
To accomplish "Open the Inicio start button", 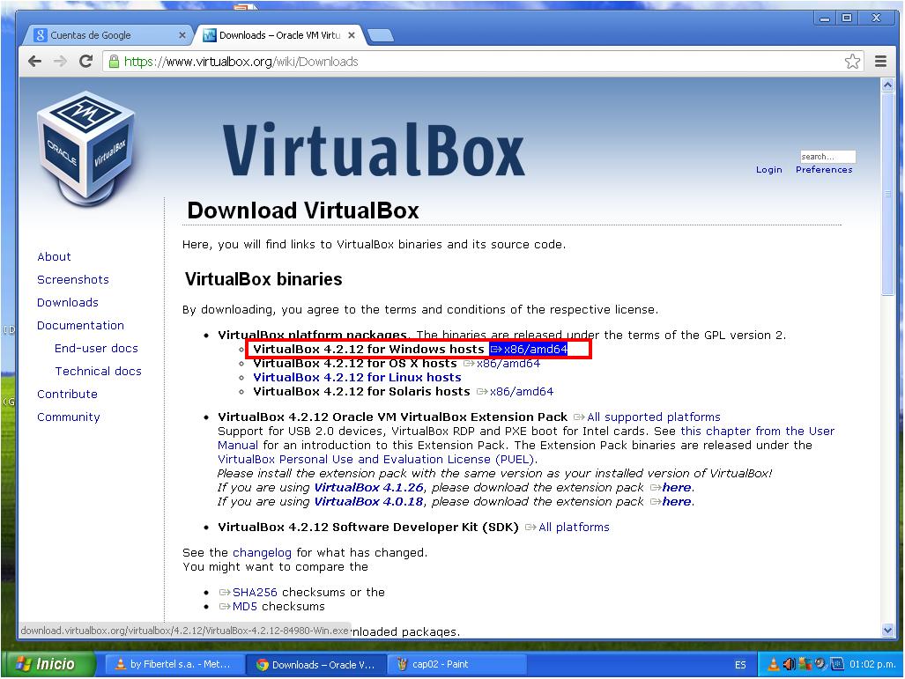I will click(48, 664).
